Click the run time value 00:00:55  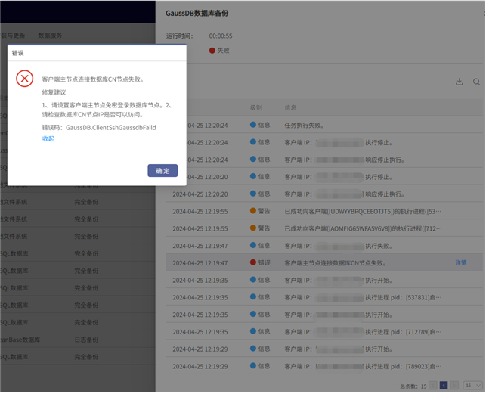221,36
